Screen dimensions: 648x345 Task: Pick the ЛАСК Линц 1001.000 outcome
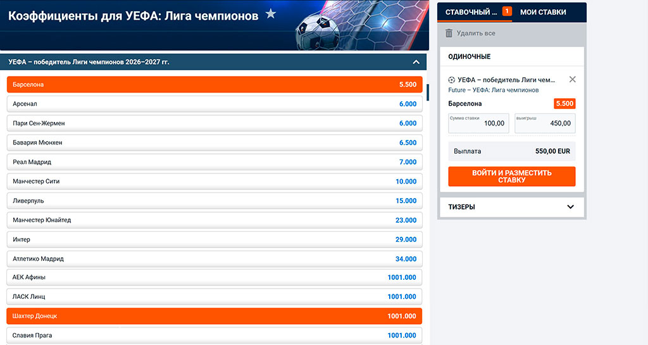(x=215, y=297)
